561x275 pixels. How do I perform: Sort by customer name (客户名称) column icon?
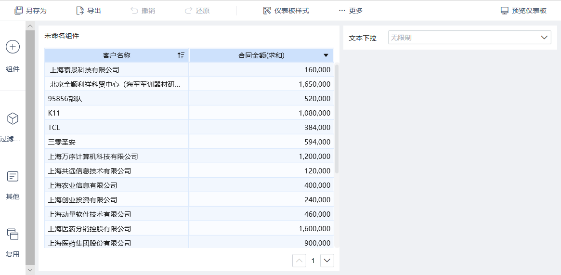181,55
